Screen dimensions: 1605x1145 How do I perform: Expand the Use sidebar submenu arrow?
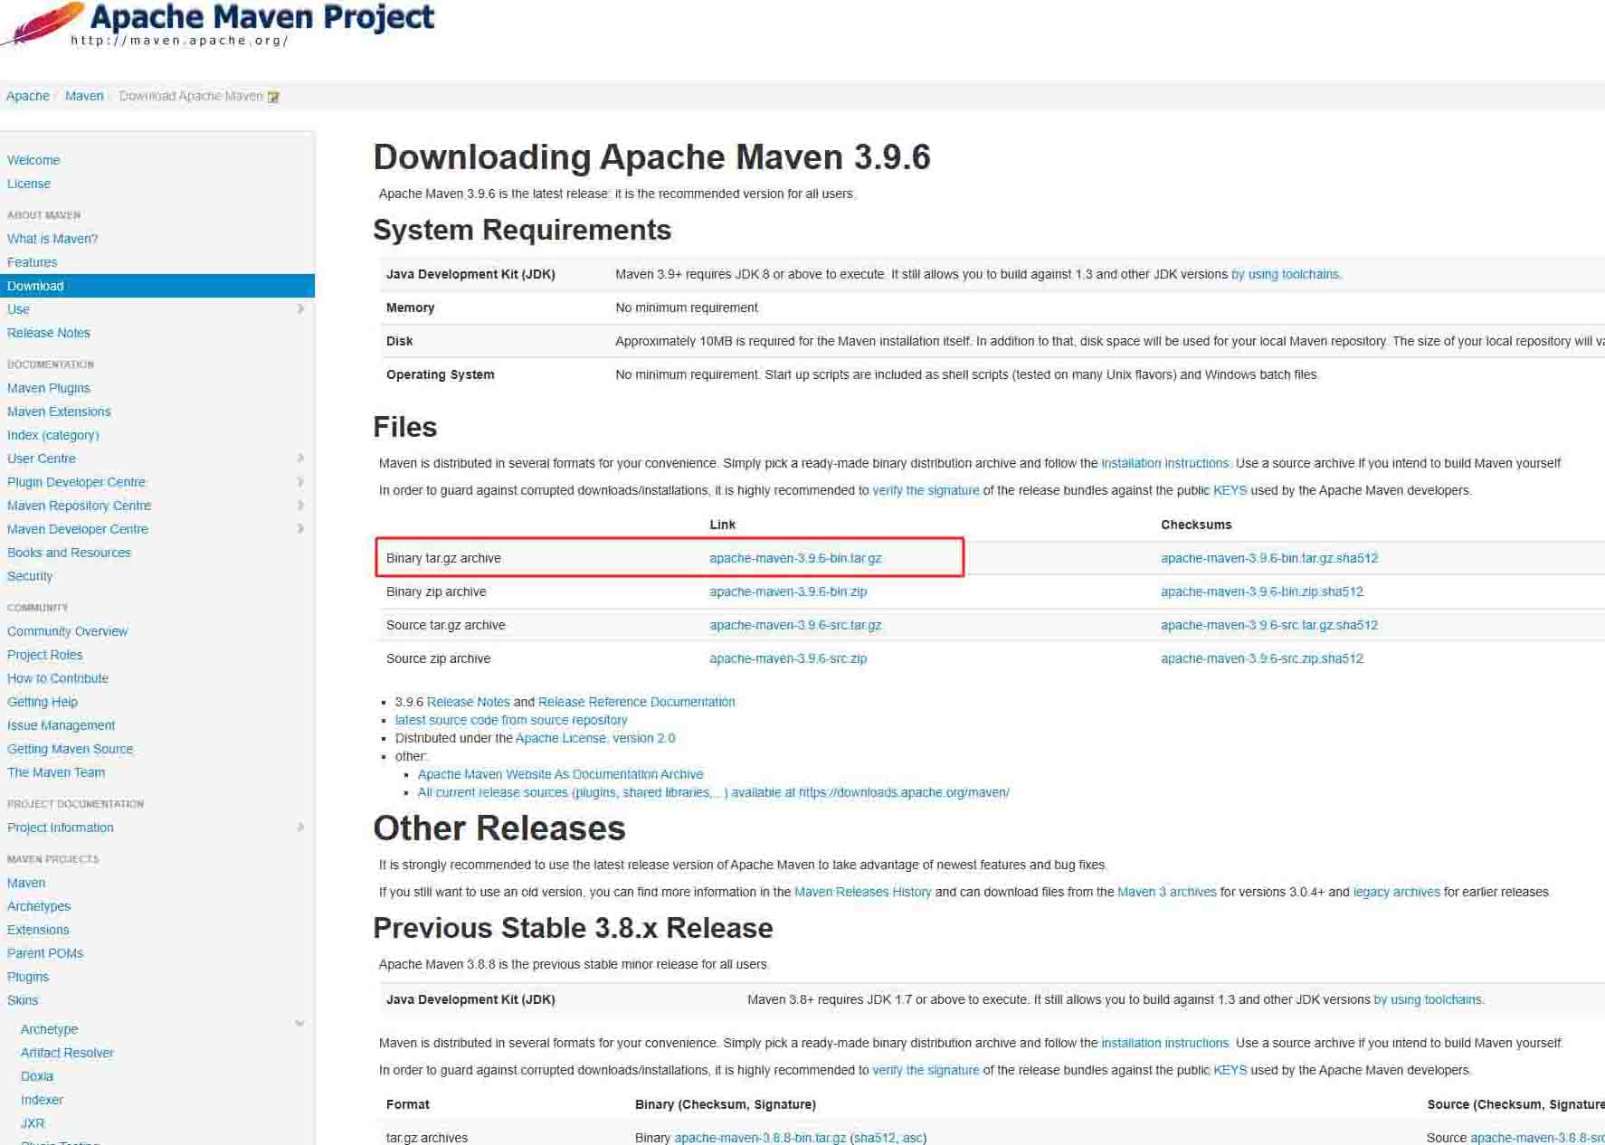[300, 309]
